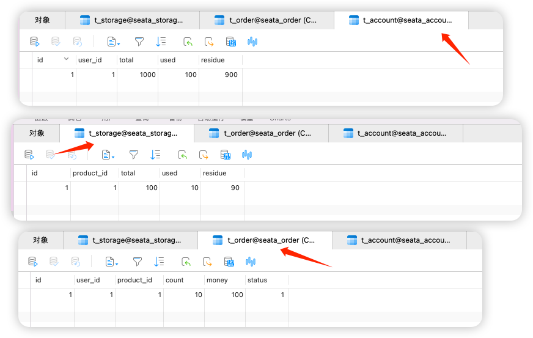Select residue cell with value 900

click(x=221, y=75)
